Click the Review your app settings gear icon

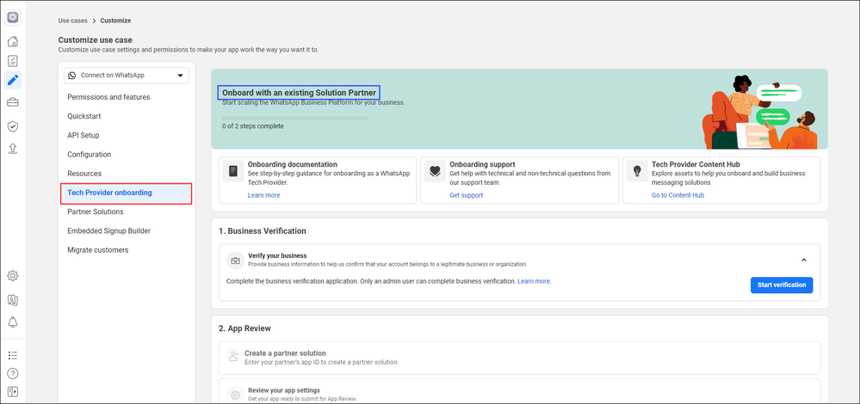point(235,395)
